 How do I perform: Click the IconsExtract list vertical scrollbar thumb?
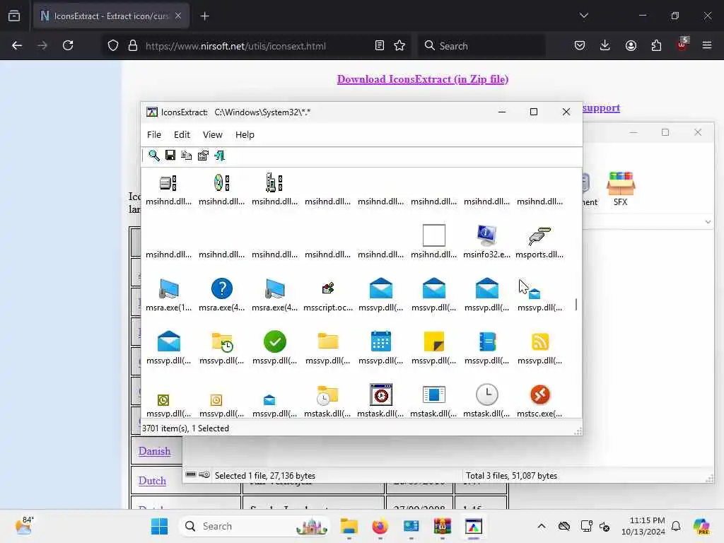point(576,305)
